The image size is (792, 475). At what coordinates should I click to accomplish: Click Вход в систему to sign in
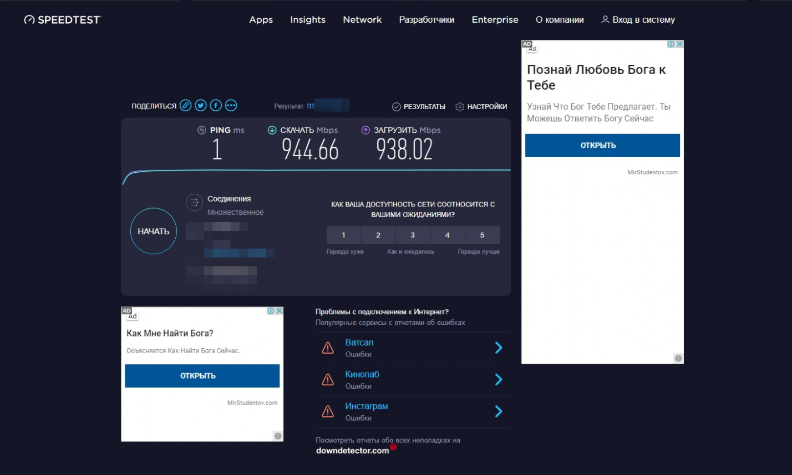point(643,19)
